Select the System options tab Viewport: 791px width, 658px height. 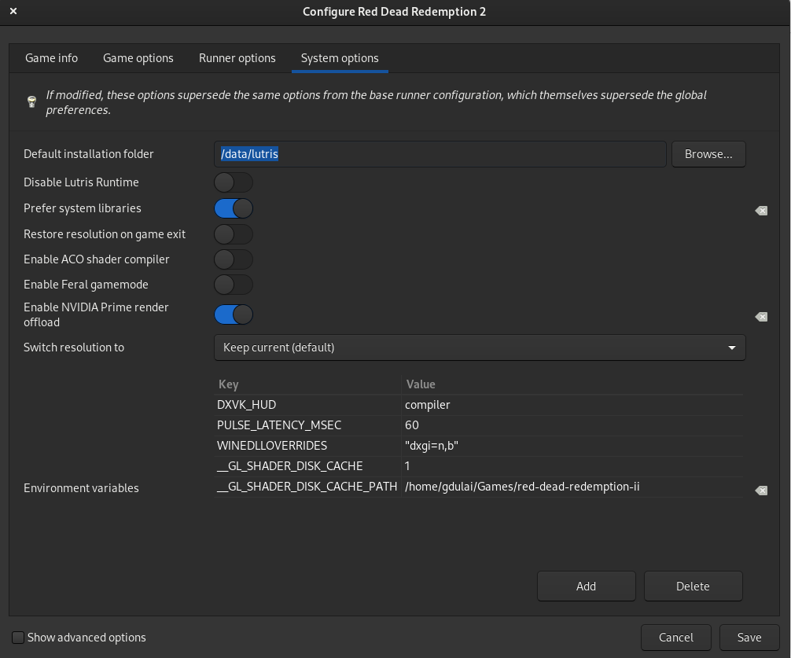[340, 58]
